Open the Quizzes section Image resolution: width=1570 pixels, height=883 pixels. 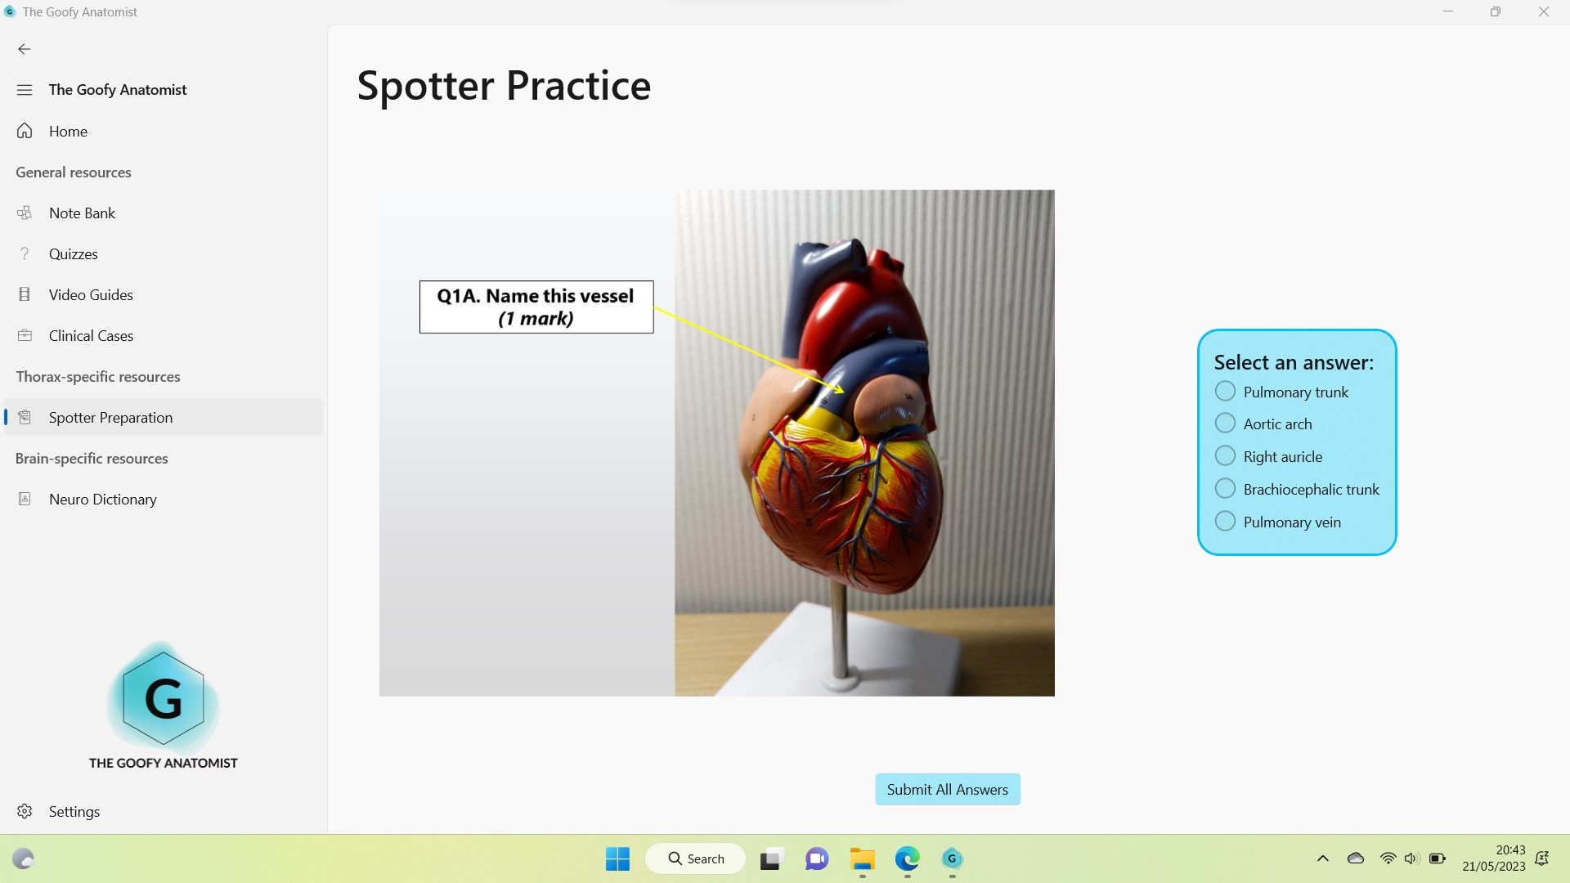pyautogui.click(x=74, y=253)
